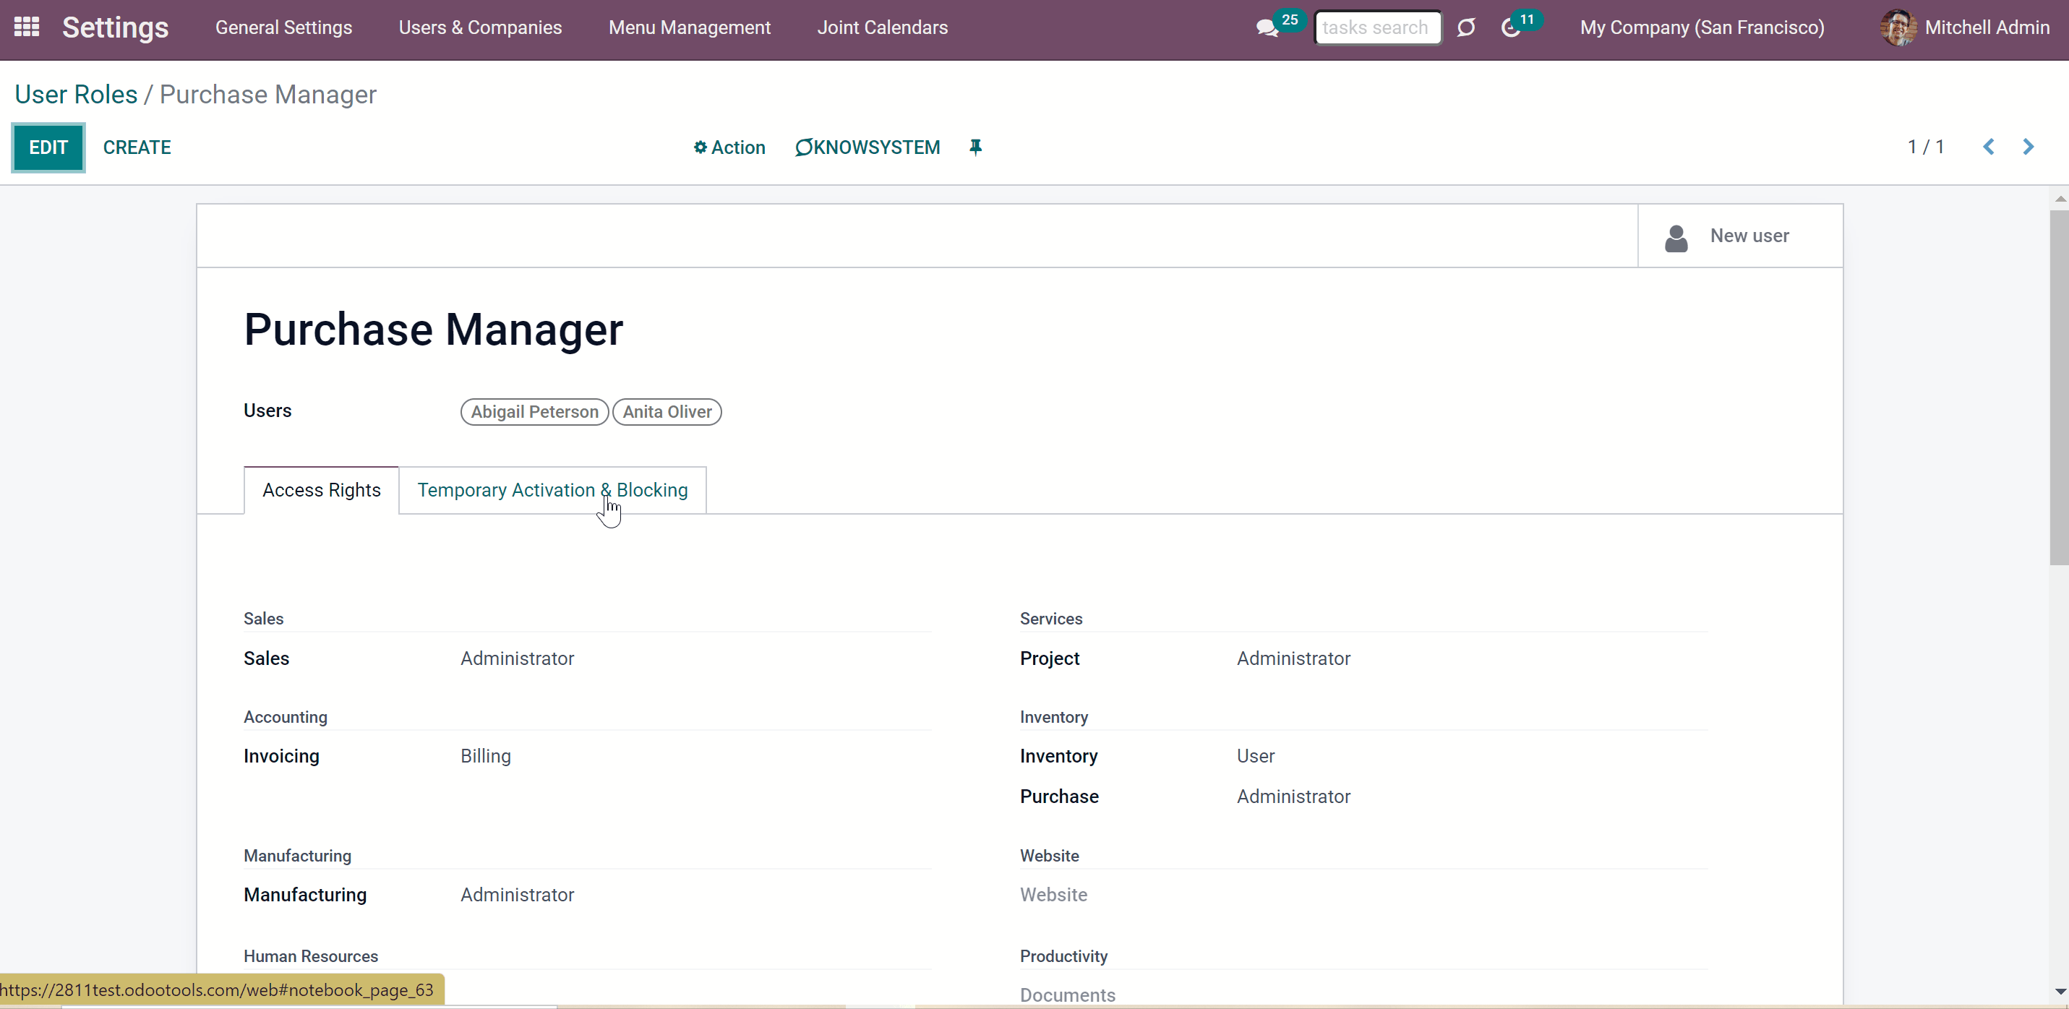Click the tasks search input field
Viewport: 2069px width, 1009px height.
(x=1377, y=28)
